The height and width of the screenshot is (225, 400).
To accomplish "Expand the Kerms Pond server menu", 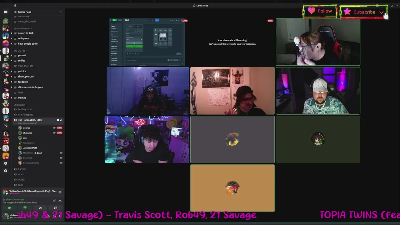I will click(61, 12).
